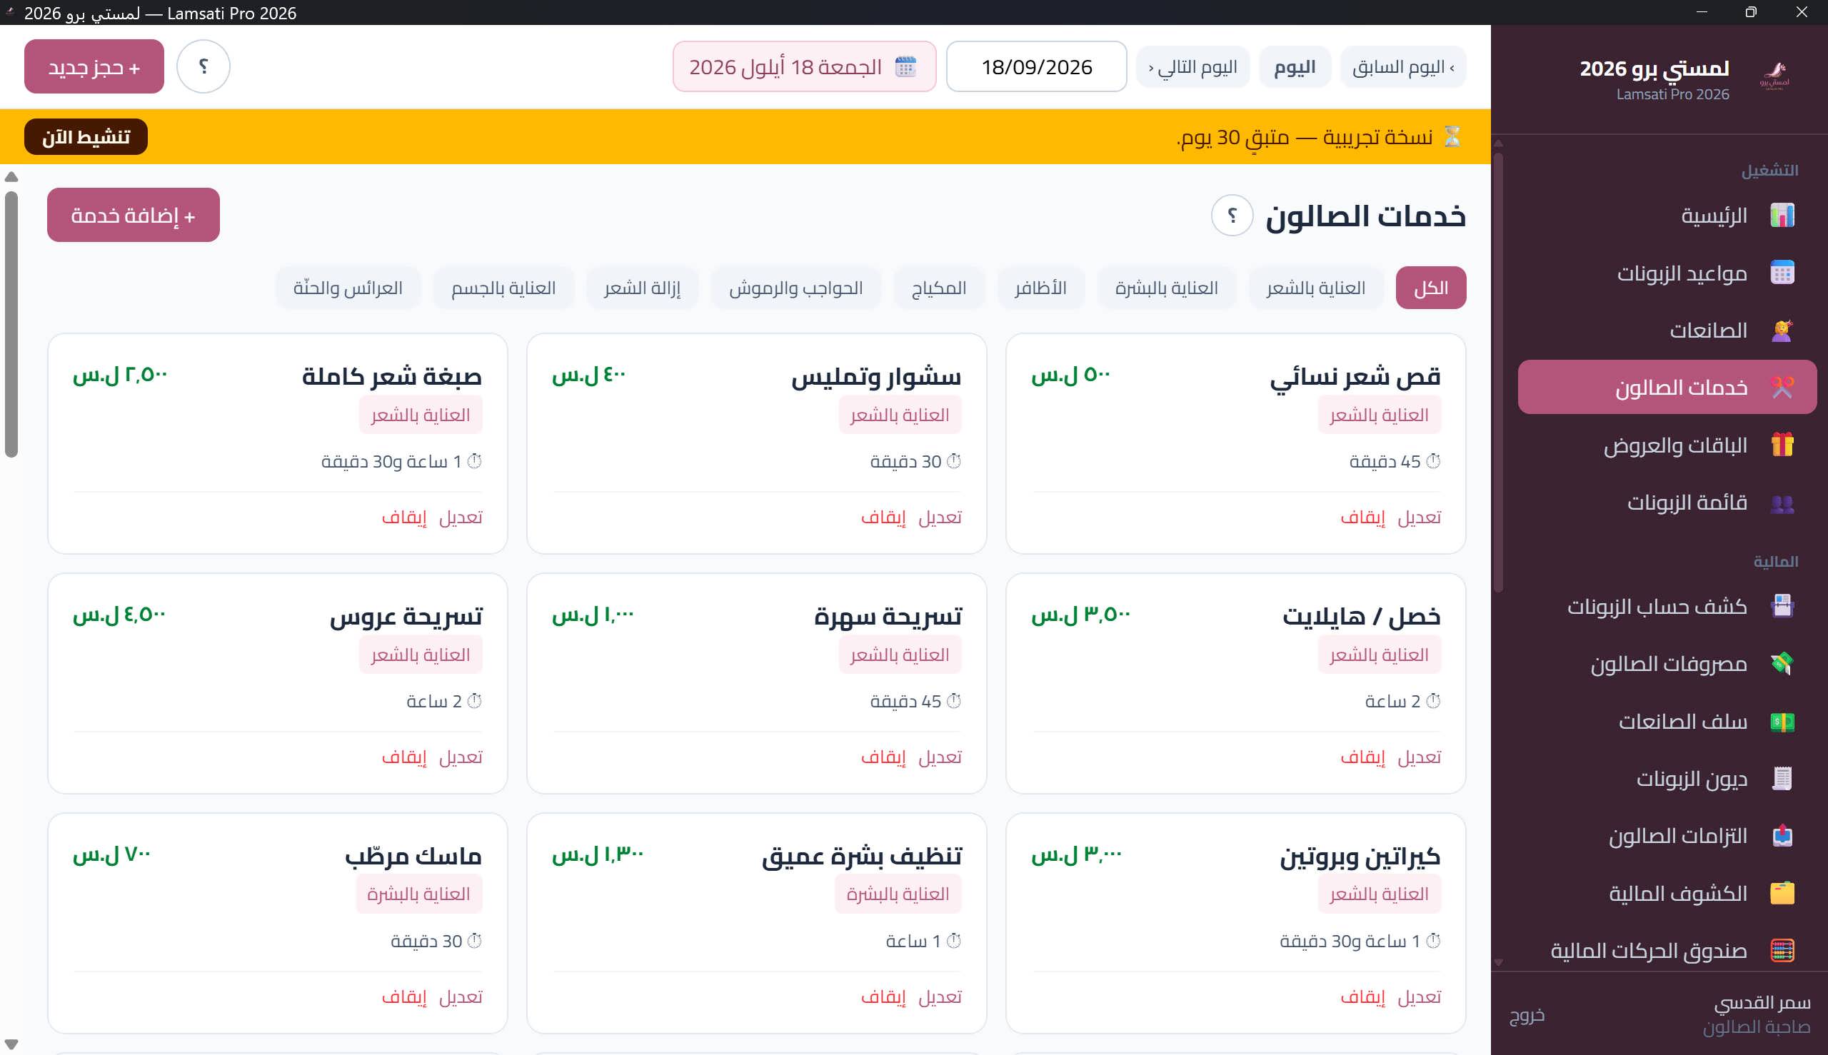Viewport: 1828px width, 1055px height.
Task: Open العرائس والحنّة category tab
Action: coord(348,288)
